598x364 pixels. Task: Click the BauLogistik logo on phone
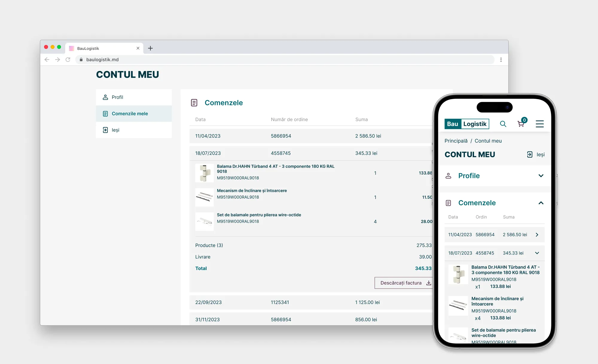click(x=466, y=124)
